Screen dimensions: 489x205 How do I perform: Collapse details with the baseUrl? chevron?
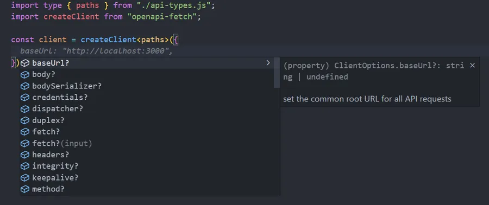[268, 63]
